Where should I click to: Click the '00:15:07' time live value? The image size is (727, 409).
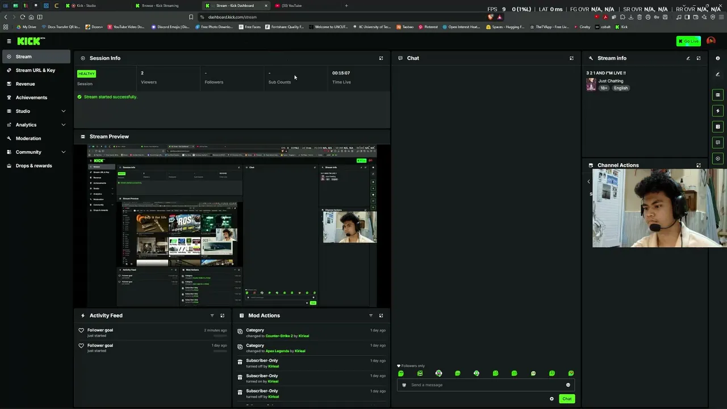pos(341,73)
